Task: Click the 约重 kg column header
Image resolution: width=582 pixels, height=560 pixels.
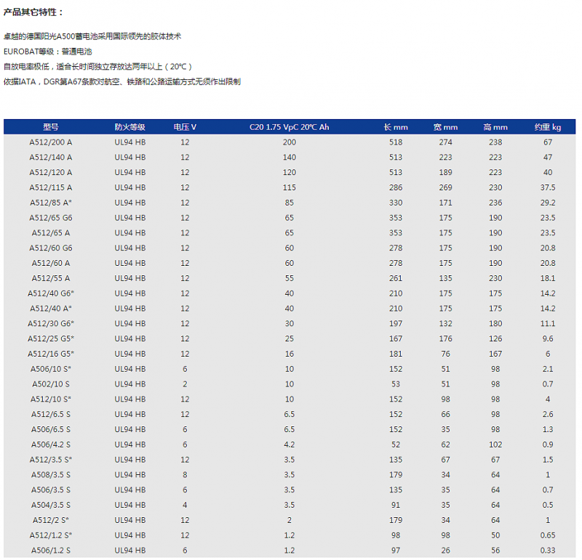Action: [x=548, y=127]
